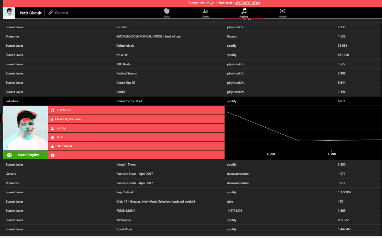Open the Charts bar graph icon

pos(205,11)
